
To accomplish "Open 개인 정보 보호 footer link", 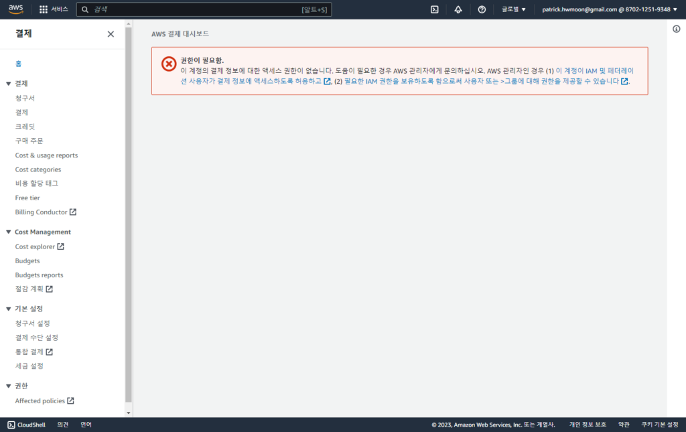I will [588, 425].
